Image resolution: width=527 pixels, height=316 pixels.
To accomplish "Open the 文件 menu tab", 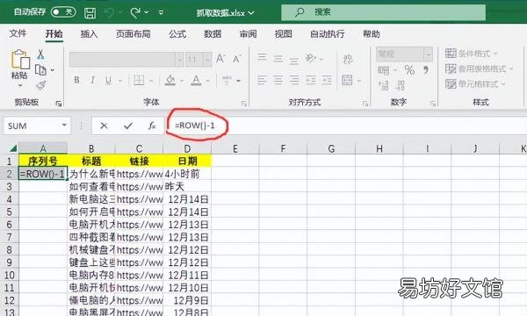I will tap(18, 33).
